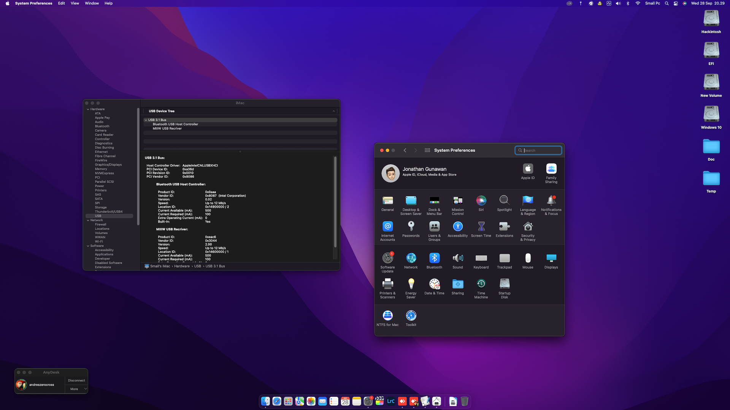Image resolution: width=730 pixels, height=410 pixels.
Task: Open the Edit menu
Action: [x=61, y=3]
